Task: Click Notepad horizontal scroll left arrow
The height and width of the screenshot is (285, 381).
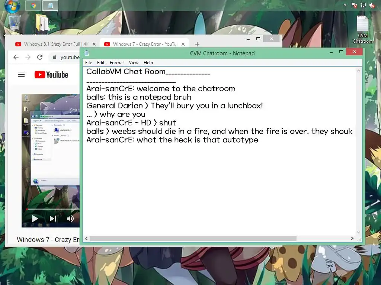Action: 86,239
